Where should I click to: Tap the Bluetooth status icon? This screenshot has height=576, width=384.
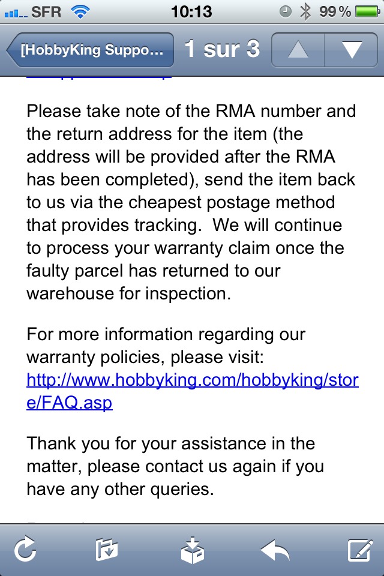[x=305, y=12]
